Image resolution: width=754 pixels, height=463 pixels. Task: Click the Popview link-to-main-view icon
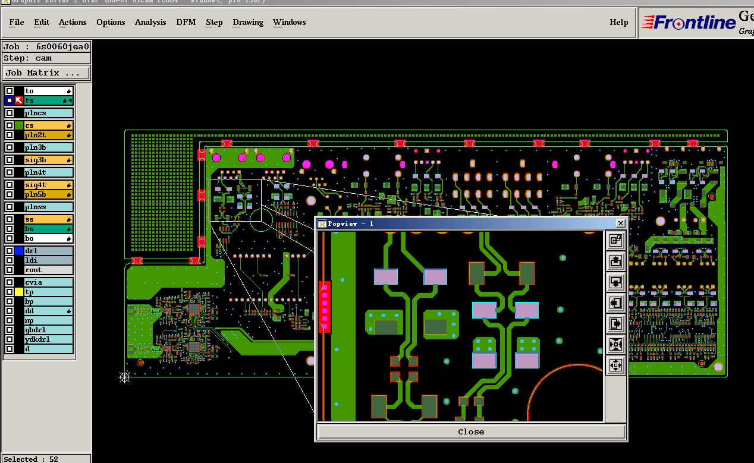click(615, 240)
